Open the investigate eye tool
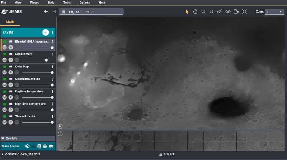287x160 pixels. click(228, 12)
